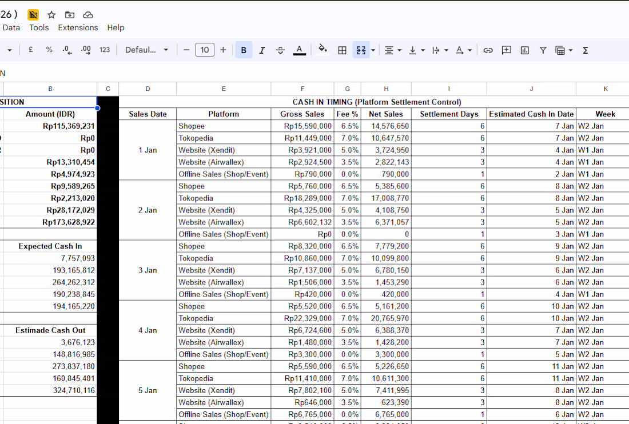
Task: Open horizontal align dropdown
Action: coord(393,50)
